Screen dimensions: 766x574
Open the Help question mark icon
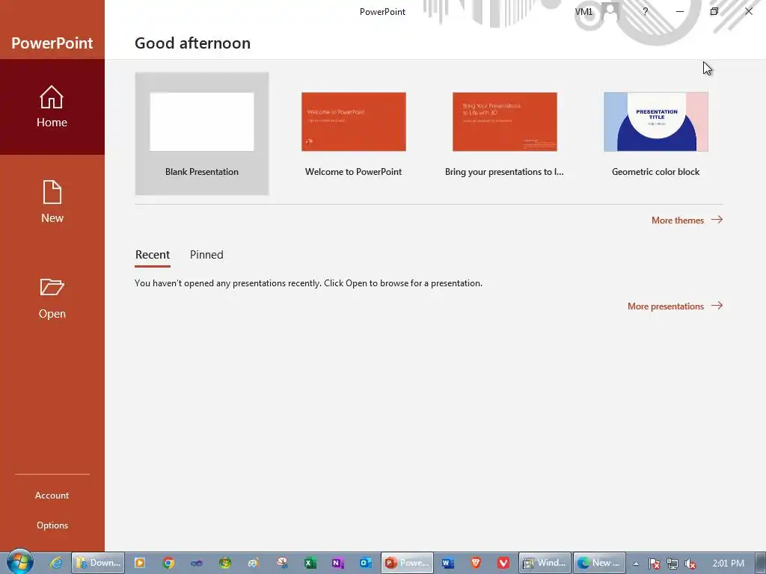coord(646,11)
